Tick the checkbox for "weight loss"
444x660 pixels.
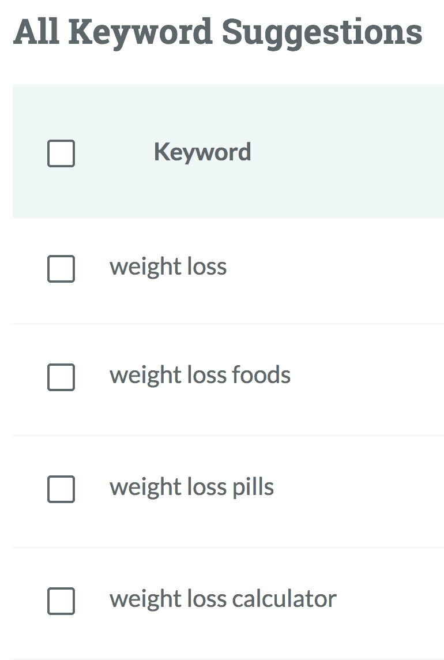tap(61, 268)
